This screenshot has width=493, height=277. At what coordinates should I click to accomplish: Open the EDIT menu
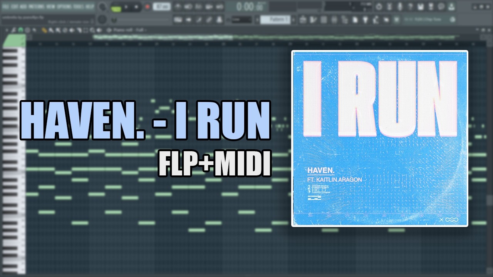(14, 7)
